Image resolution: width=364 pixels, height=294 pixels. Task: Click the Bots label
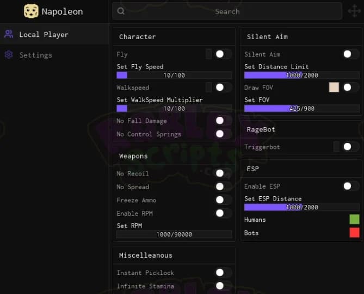coord(251,233)
